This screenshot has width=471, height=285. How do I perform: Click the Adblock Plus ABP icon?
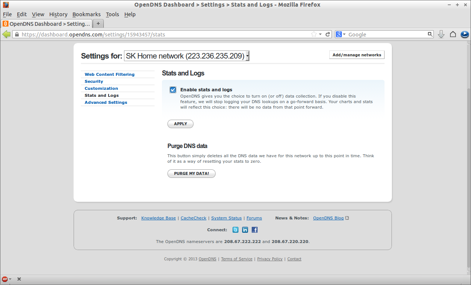[5, 279]
